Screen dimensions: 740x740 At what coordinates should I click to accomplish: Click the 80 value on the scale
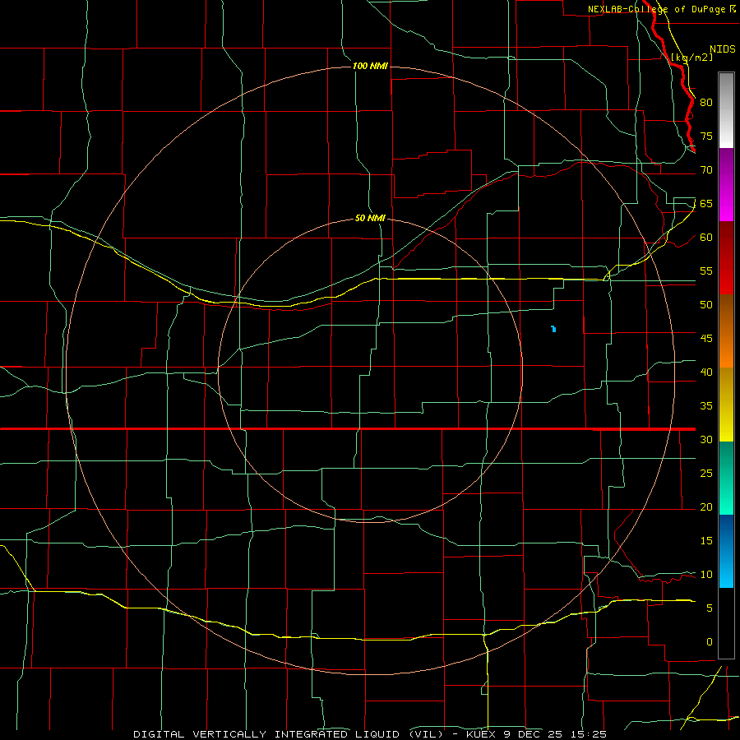[706, 103]
